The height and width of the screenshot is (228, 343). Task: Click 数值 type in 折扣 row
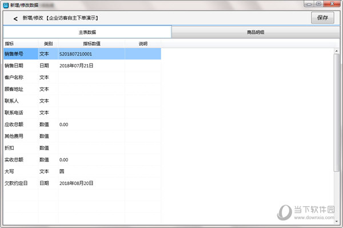pyautogui.click(x=44, y=148)
